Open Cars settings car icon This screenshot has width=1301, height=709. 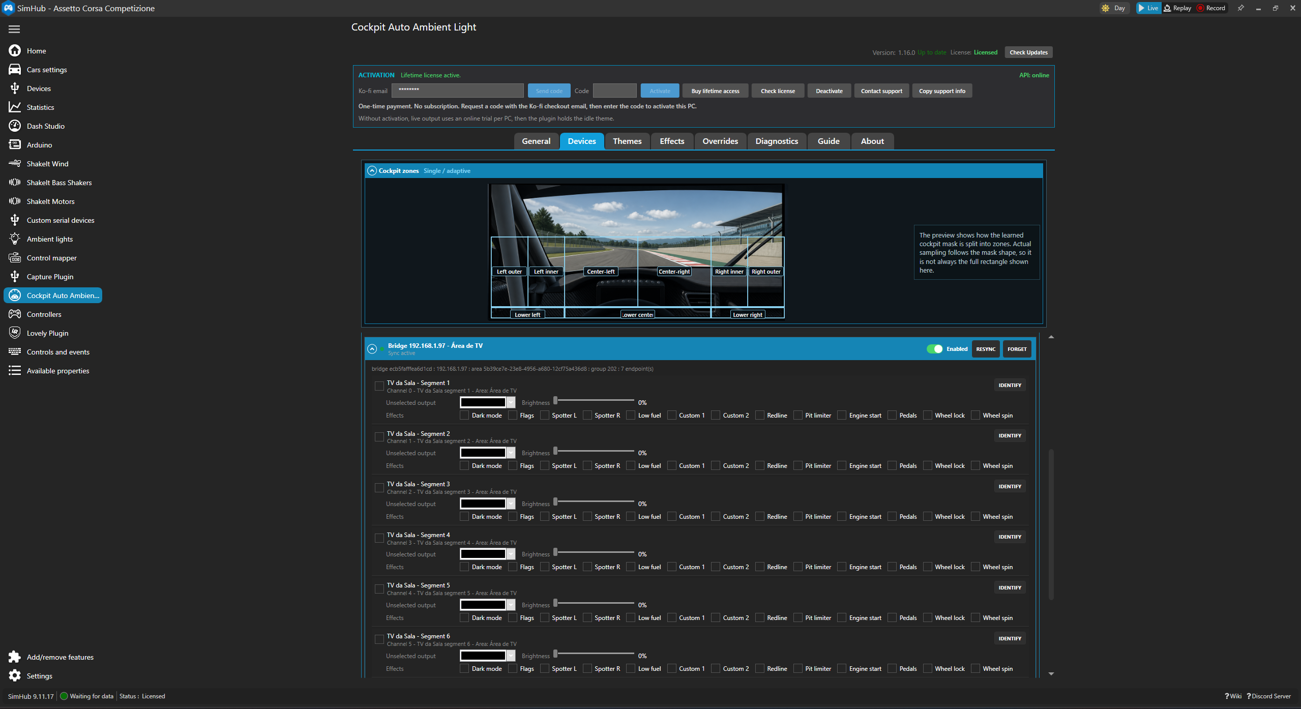coord(15,69)
